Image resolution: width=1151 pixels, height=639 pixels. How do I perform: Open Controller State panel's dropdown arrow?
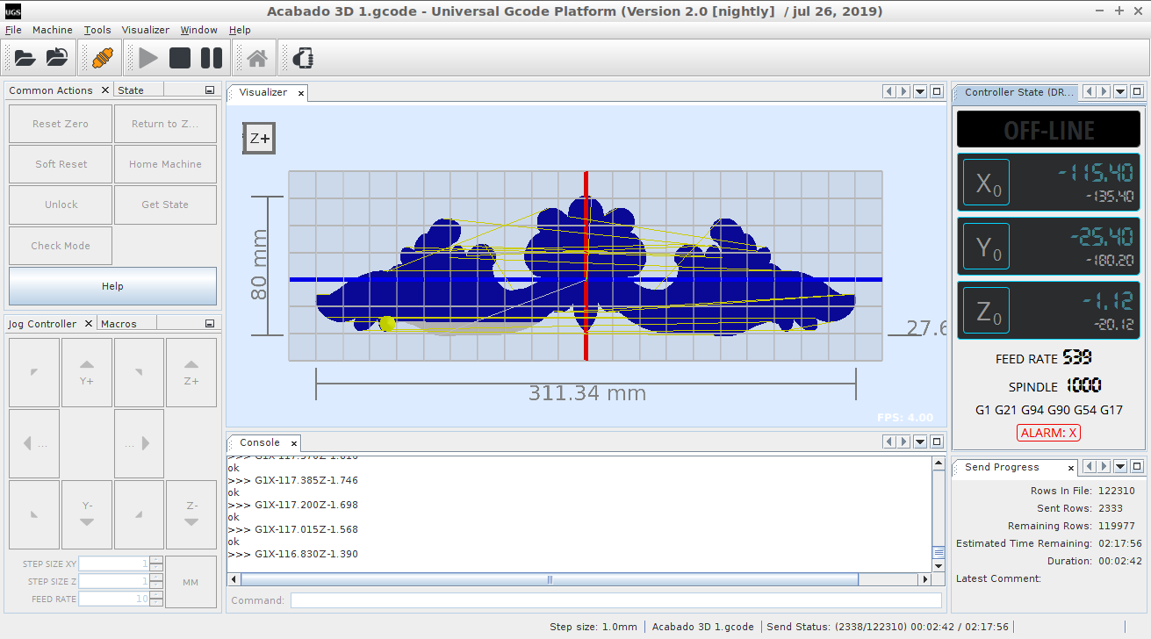1120,92
